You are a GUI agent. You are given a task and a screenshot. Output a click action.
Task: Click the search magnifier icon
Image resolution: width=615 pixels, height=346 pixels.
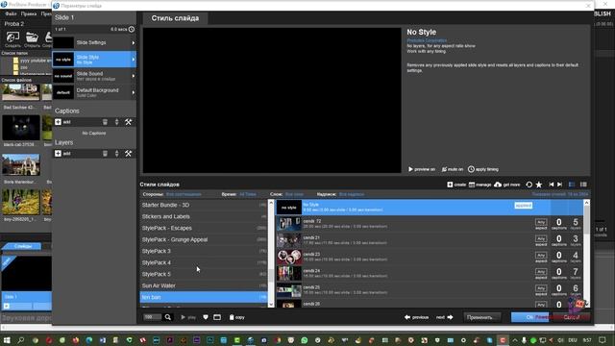pos(168,317)
